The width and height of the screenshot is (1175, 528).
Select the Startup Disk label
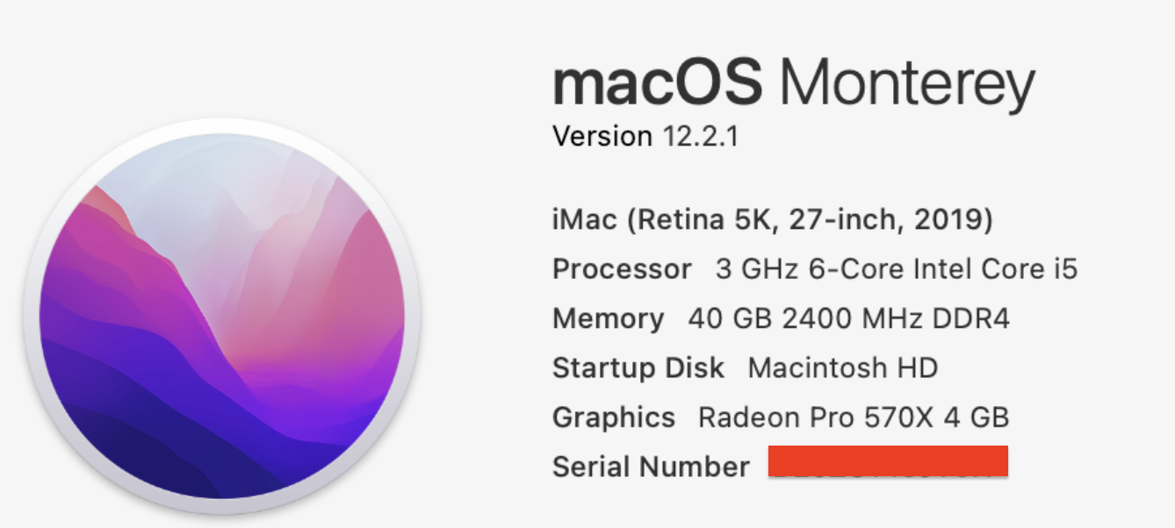[x=638, y=367]
